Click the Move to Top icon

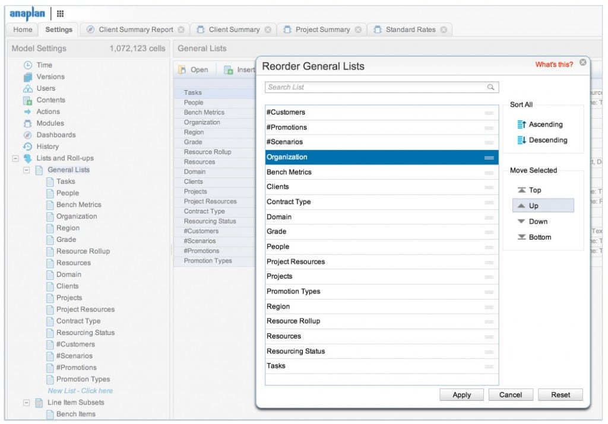tap(522, 190)
